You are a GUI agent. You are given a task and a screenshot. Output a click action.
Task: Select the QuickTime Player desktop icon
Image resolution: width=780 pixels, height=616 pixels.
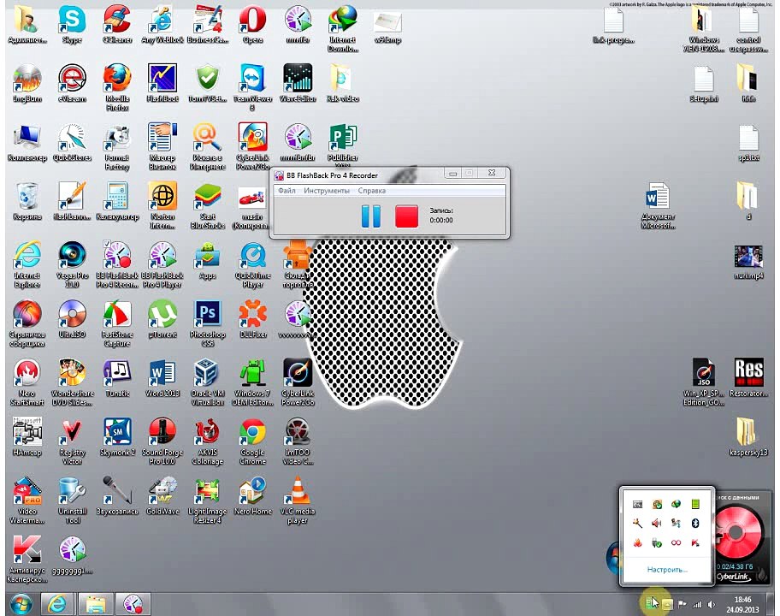click(252, 264)
